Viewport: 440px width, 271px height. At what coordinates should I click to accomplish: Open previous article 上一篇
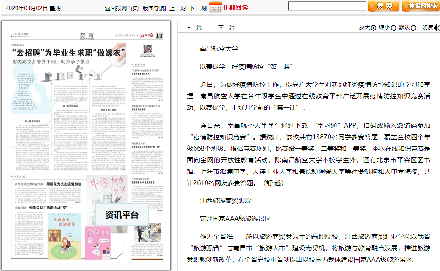coord(194,28)
